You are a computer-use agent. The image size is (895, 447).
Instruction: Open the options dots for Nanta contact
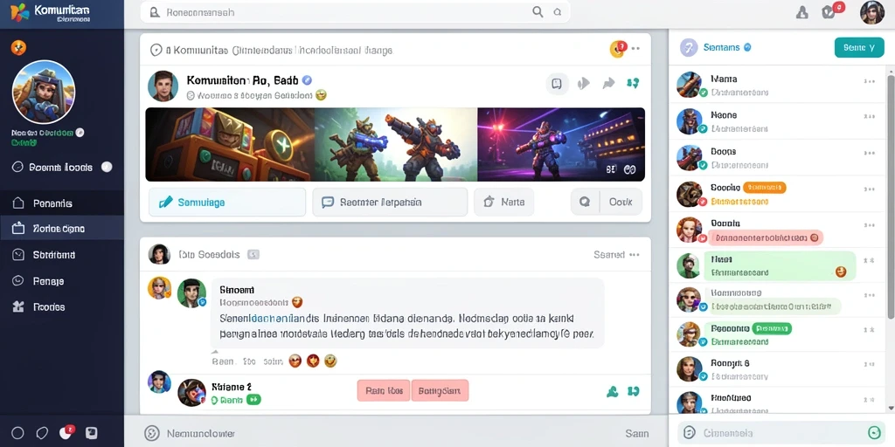(870, 81)
